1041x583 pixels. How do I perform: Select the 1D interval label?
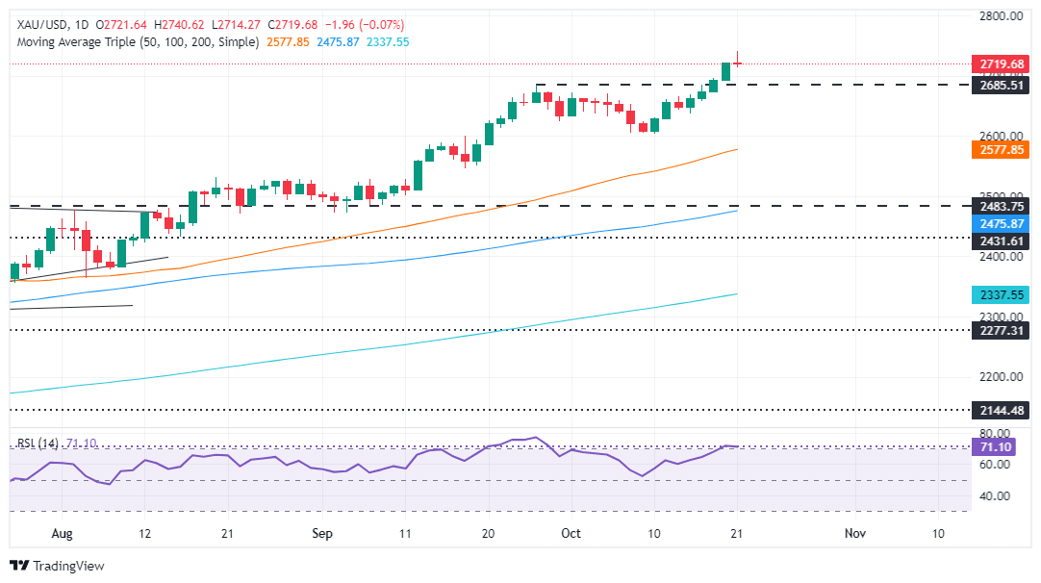(x=82, y=25)
